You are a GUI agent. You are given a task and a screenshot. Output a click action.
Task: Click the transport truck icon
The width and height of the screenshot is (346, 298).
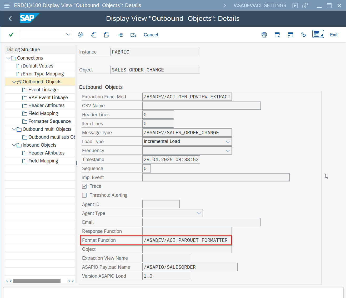[x=133, y=35]
